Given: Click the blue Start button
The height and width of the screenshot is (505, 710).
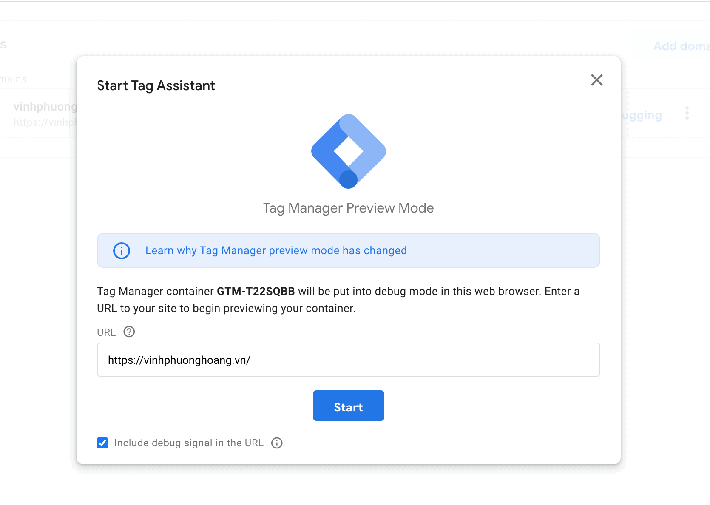Looking at the screenshot, I should pos(349,406).
